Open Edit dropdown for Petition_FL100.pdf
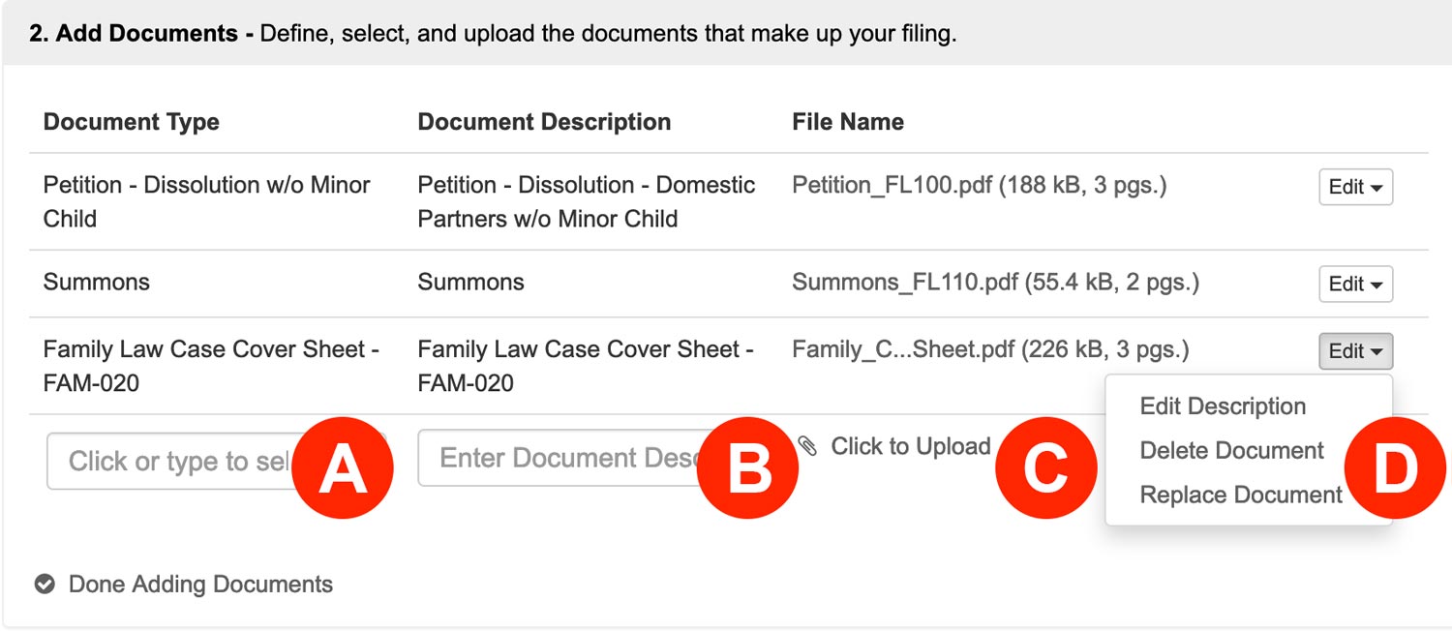1452x631 pixels. 1355,187
